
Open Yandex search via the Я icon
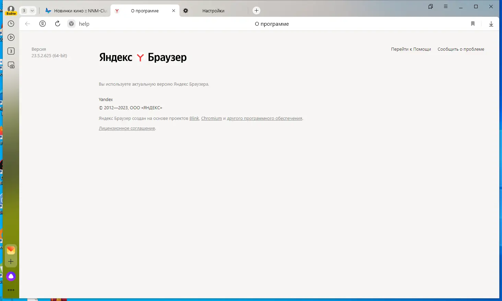pyautogui.click(x=42, y=24)
